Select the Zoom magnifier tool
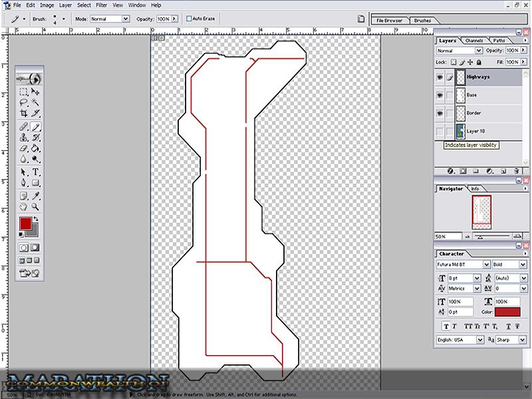 coord(36,207)
